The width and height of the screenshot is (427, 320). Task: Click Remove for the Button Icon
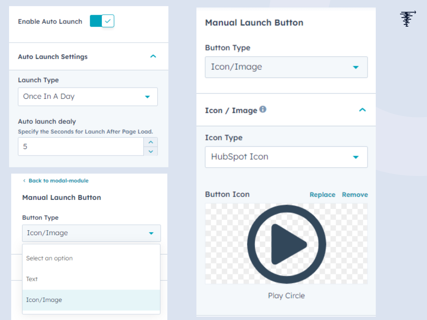tap(355, 195)
